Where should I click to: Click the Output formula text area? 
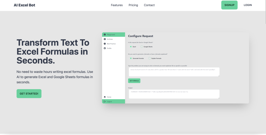click(174, 94)
